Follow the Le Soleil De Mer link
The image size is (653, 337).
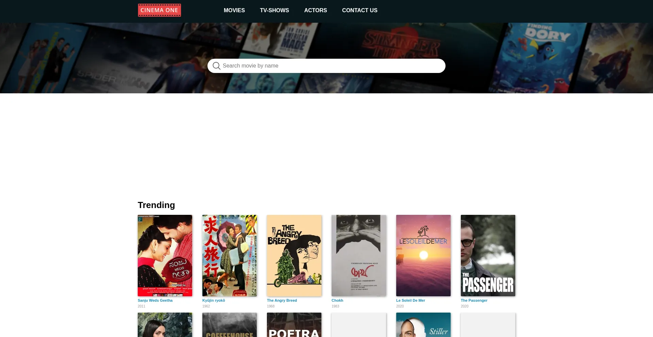click(411, 300)
